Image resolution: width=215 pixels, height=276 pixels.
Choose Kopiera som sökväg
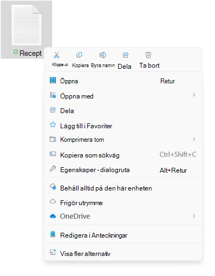point(123,155)
